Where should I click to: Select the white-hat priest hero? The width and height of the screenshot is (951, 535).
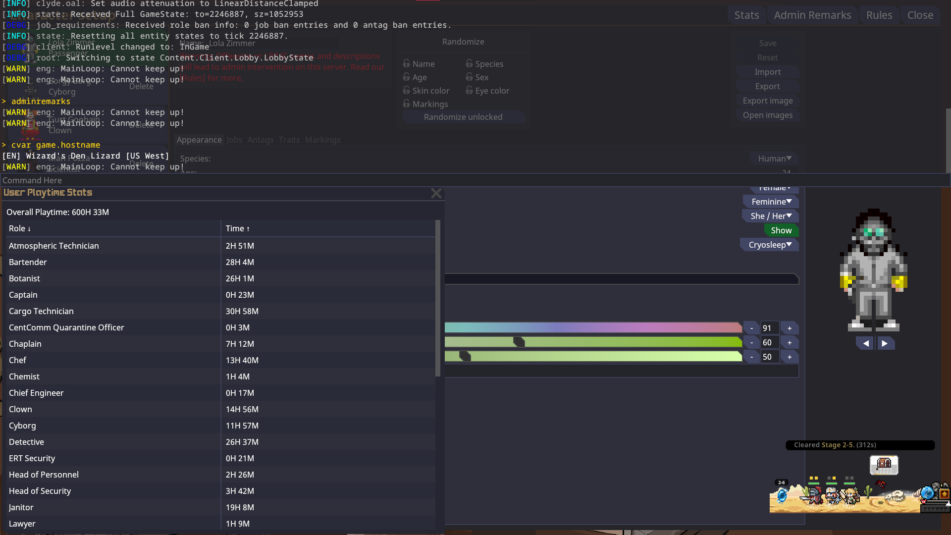[x=832, y=495]
